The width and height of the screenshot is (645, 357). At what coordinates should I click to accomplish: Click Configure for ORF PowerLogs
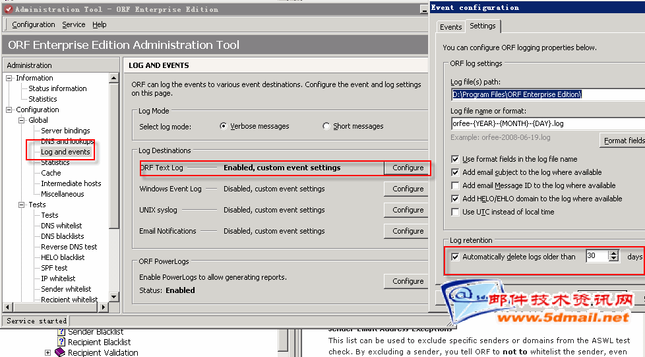point(408,281)
